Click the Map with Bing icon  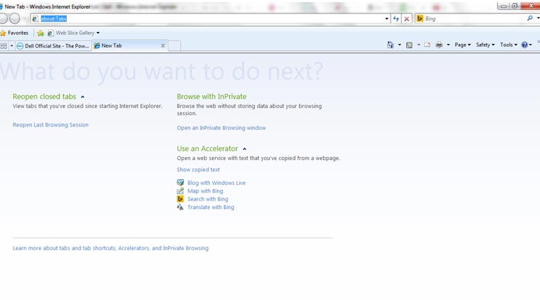coord(180,191)
